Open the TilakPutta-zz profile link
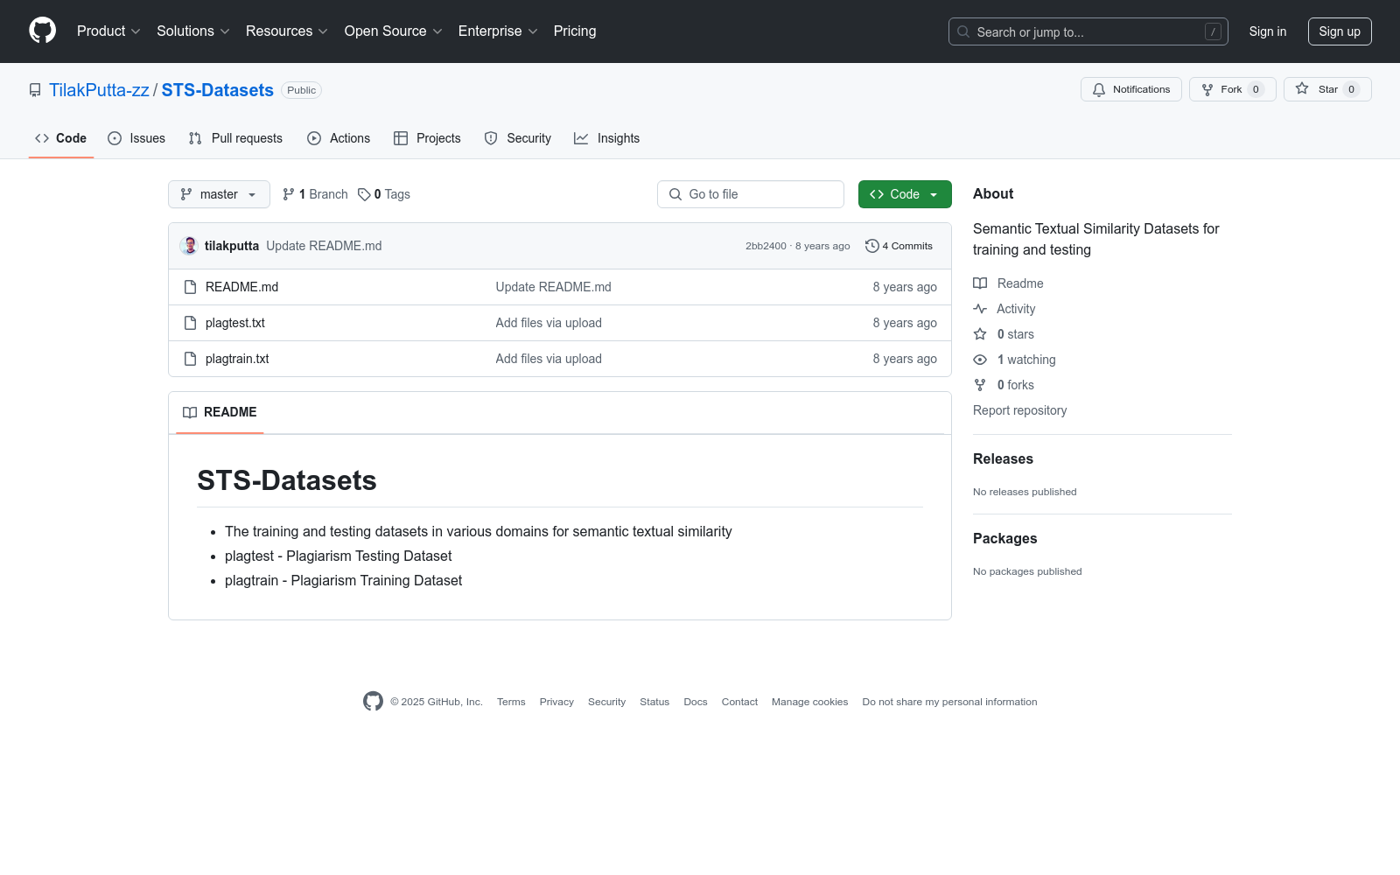This screenshot has width=1400, height=875. point(99,90)
